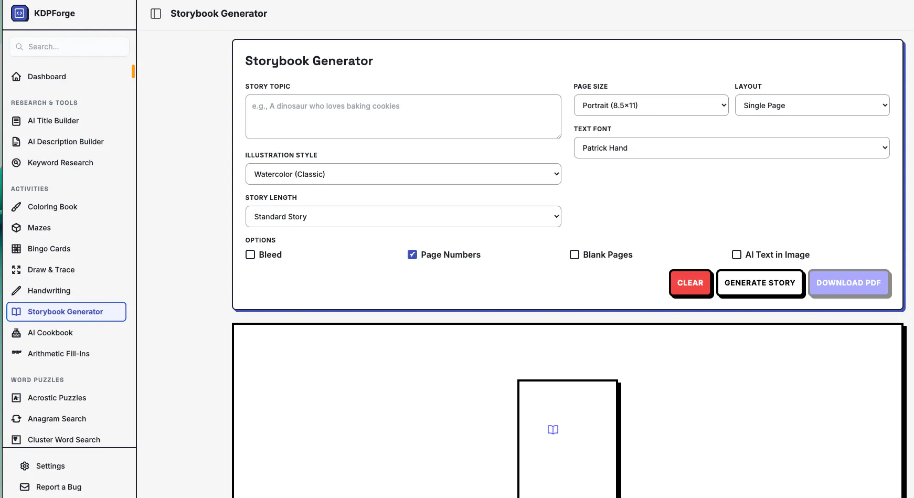This screenshot has height=498, width=914.
Task: Click the Anagram Search icon
Action: (17, 419)
